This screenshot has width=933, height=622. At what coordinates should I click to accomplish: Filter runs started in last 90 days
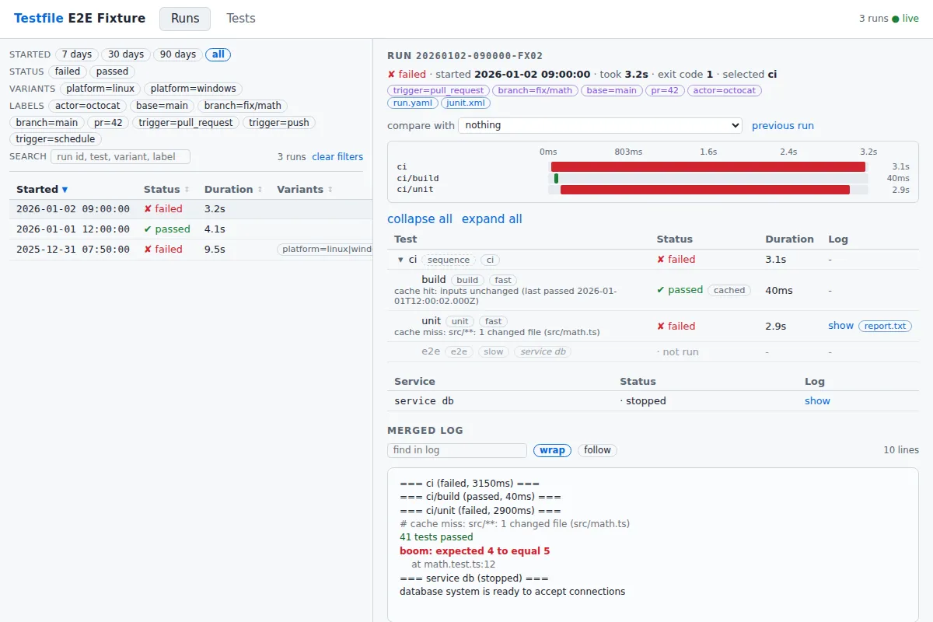178,54
